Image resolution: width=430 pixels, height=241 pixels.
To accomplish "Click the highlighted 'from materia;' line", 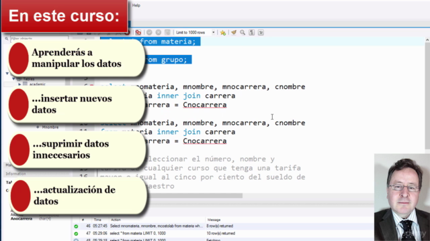I will pyautogui.click(x=150, y=42).
